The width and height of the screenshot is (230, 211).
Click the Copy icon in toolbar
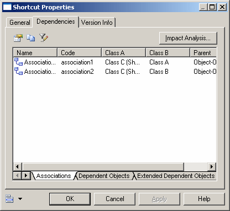pos(30,37)
